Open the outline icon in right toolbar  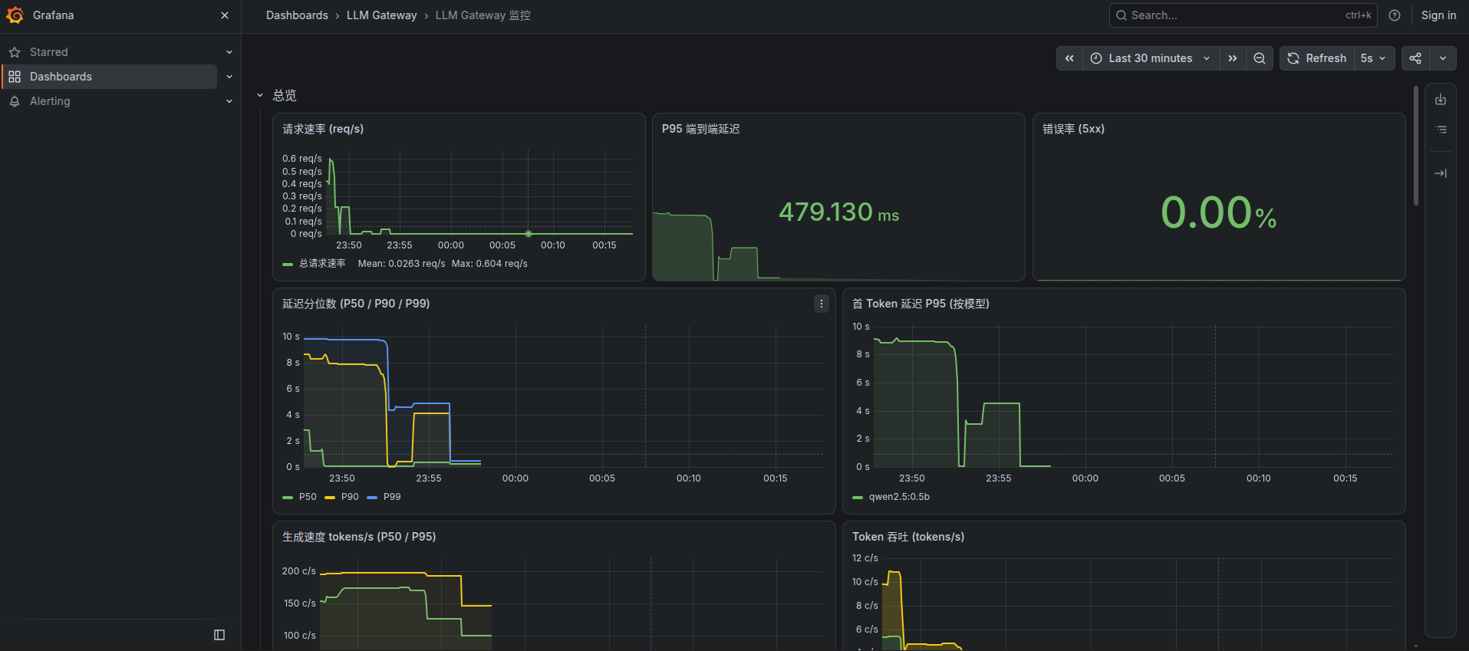pos(1441,130)
